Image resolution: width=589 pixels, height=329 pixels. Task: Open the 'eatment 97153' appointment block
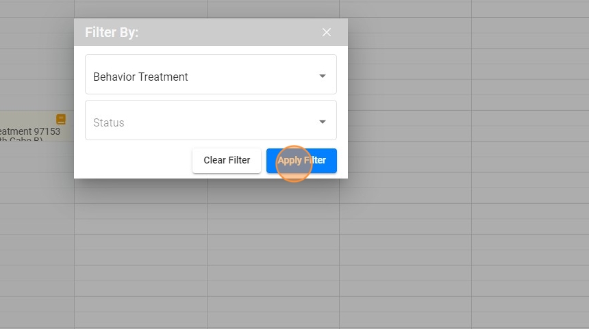(31, 131)
